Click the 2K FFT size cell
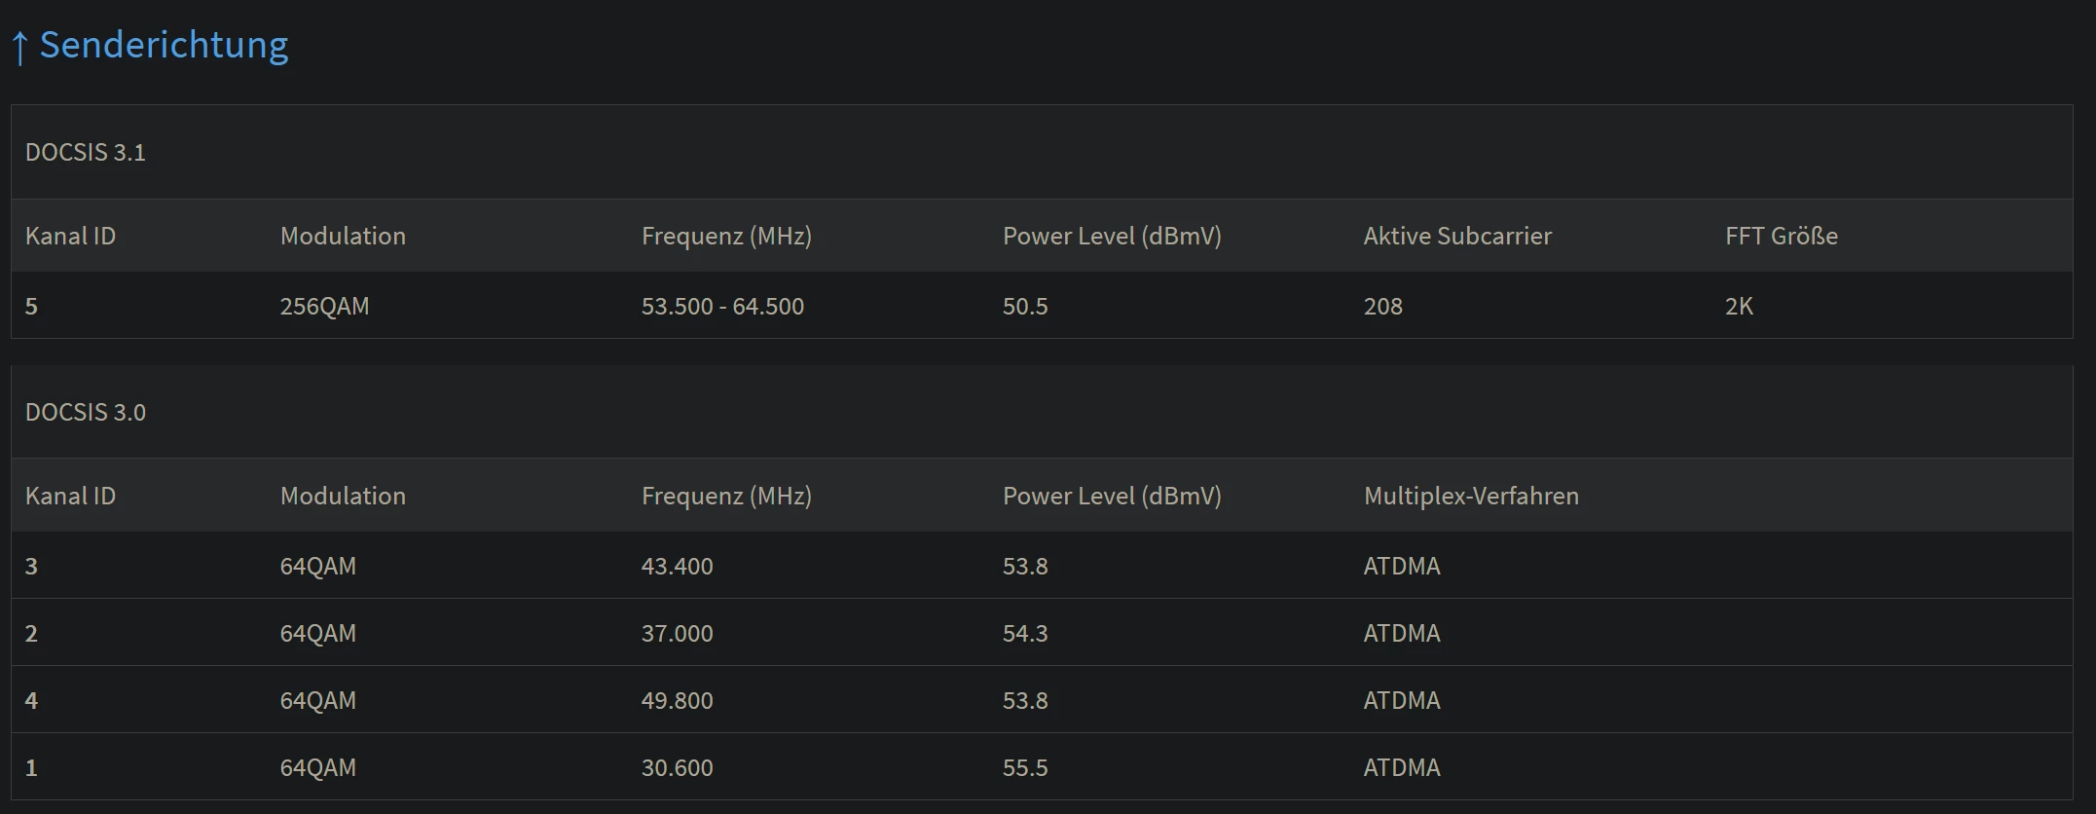2096x814 pixels. click(x=1739, y=307)
